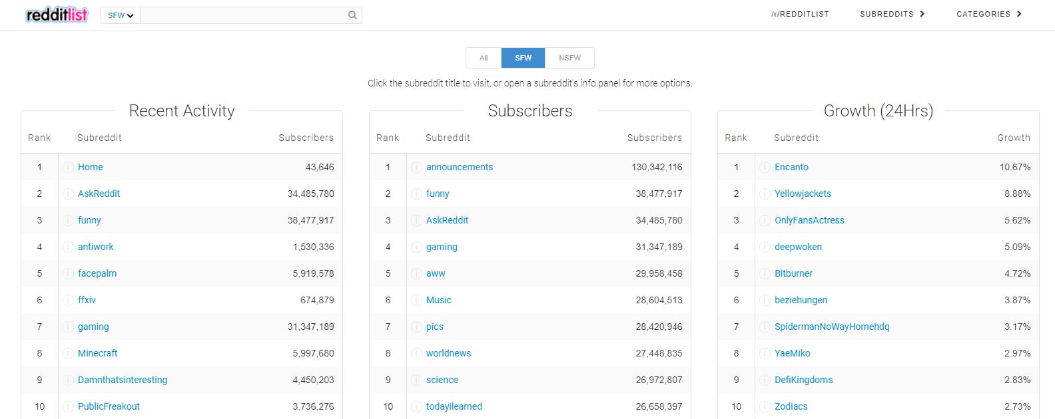Screen dimensions: 1055x419
Task: Click info icon next to Minecraft
Action: 68,353
